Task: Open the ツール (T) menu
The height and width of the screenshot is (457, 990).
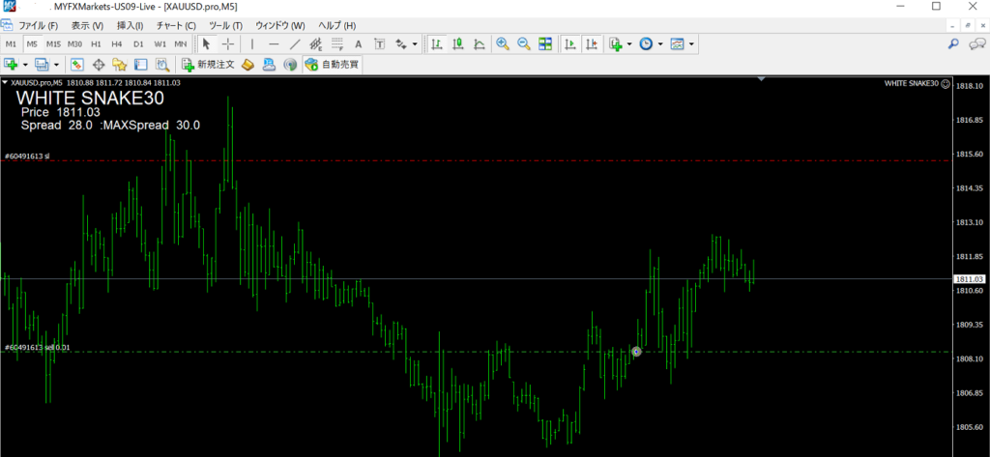Action: click(x=225, y=26)
